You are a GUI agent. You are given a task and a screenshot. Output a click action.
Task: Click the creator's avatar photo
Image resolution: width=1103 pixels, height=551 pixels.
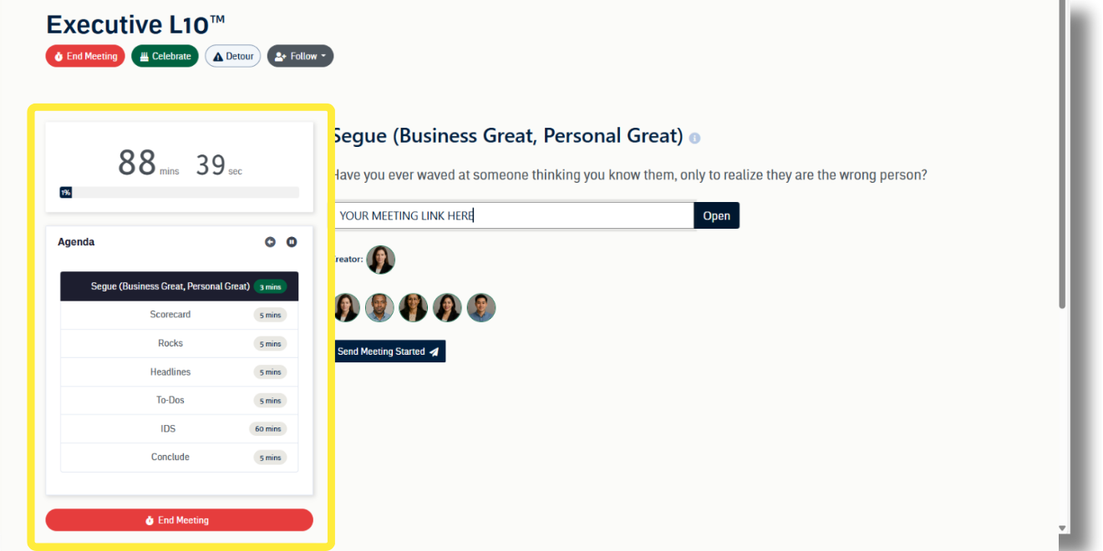(x=380, y=260)
